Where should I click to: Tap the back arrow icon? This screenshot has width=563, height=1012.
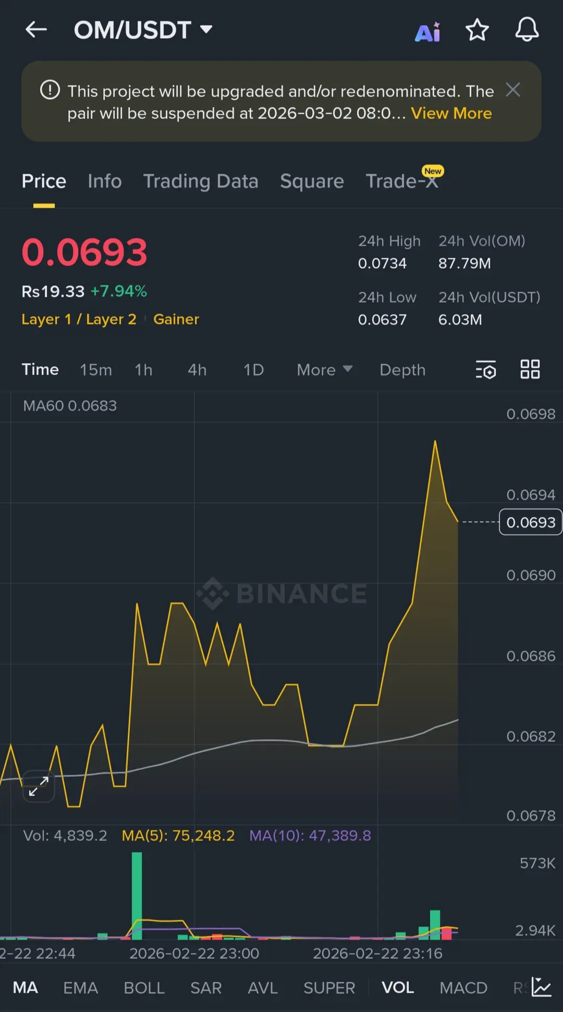click(36, 30)
